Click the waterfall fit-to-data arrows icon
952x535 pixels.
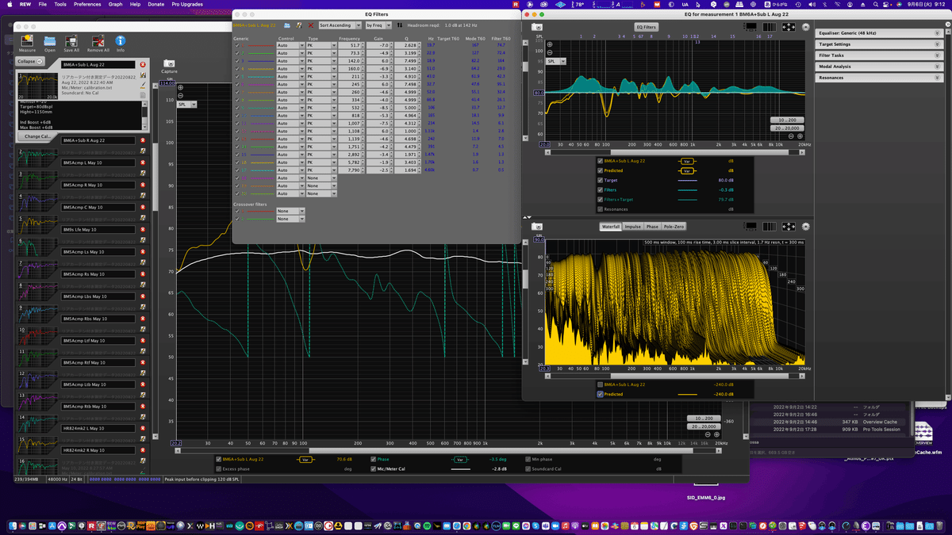coord(788,227)
